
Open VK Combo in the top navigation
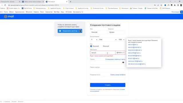pyautogui.click(x=69, y=12)
